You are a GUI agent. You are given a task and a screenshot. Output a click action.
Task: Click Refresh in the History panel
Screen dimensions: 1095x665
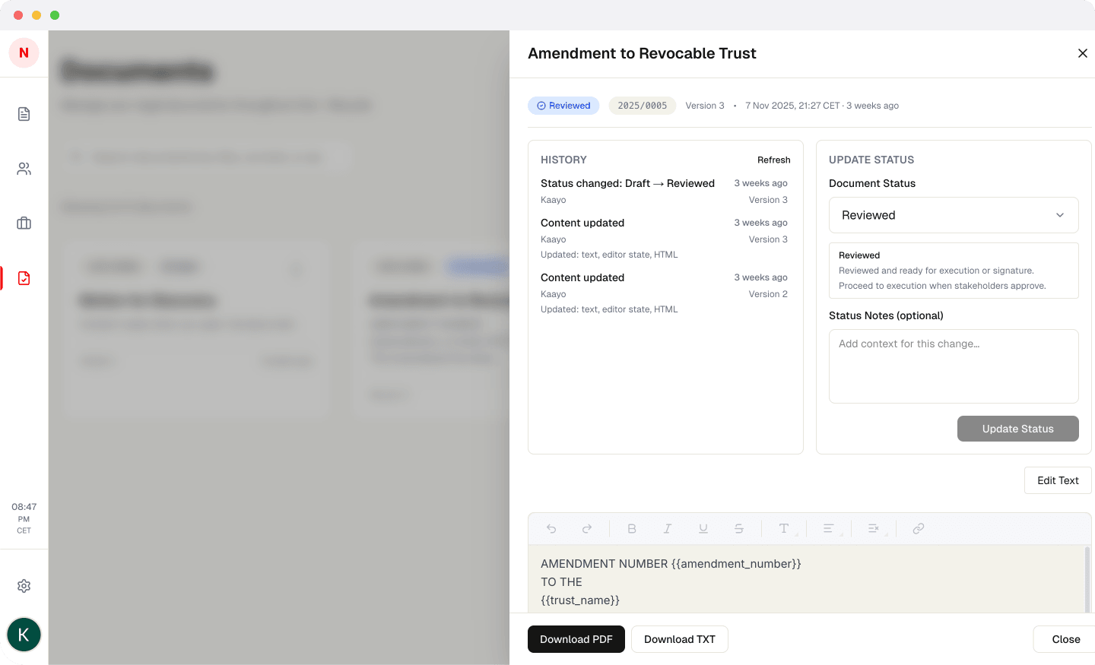point(773,160)
